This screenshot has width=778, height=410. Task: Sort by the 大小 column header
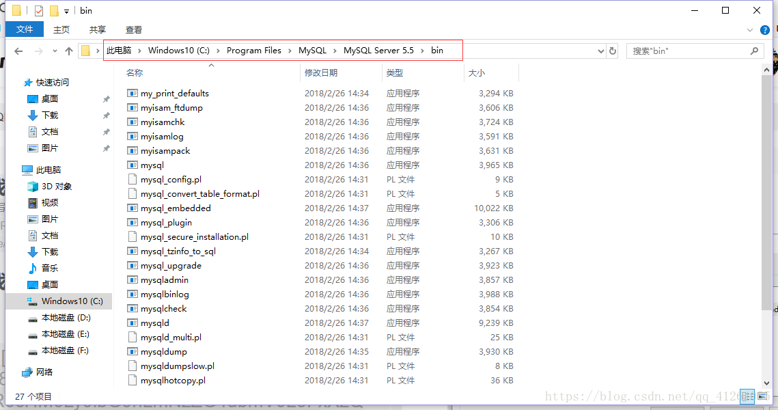[476, 73]
